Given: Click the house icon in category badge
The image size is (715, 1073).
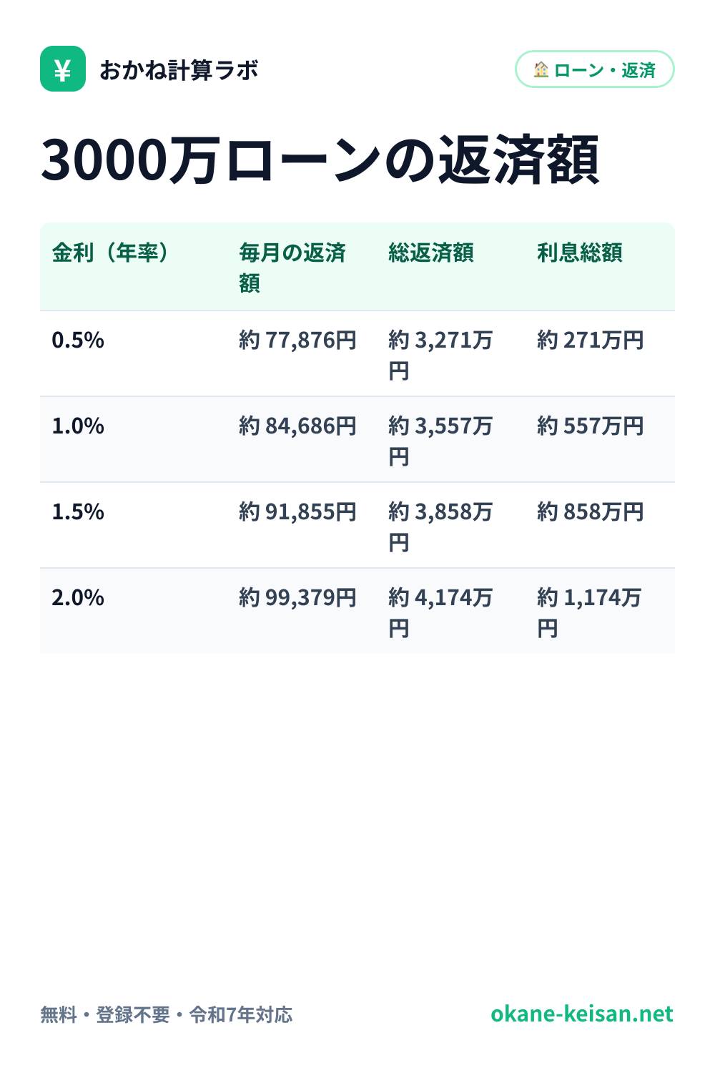Looking at the screenshot, I should 541,69.
